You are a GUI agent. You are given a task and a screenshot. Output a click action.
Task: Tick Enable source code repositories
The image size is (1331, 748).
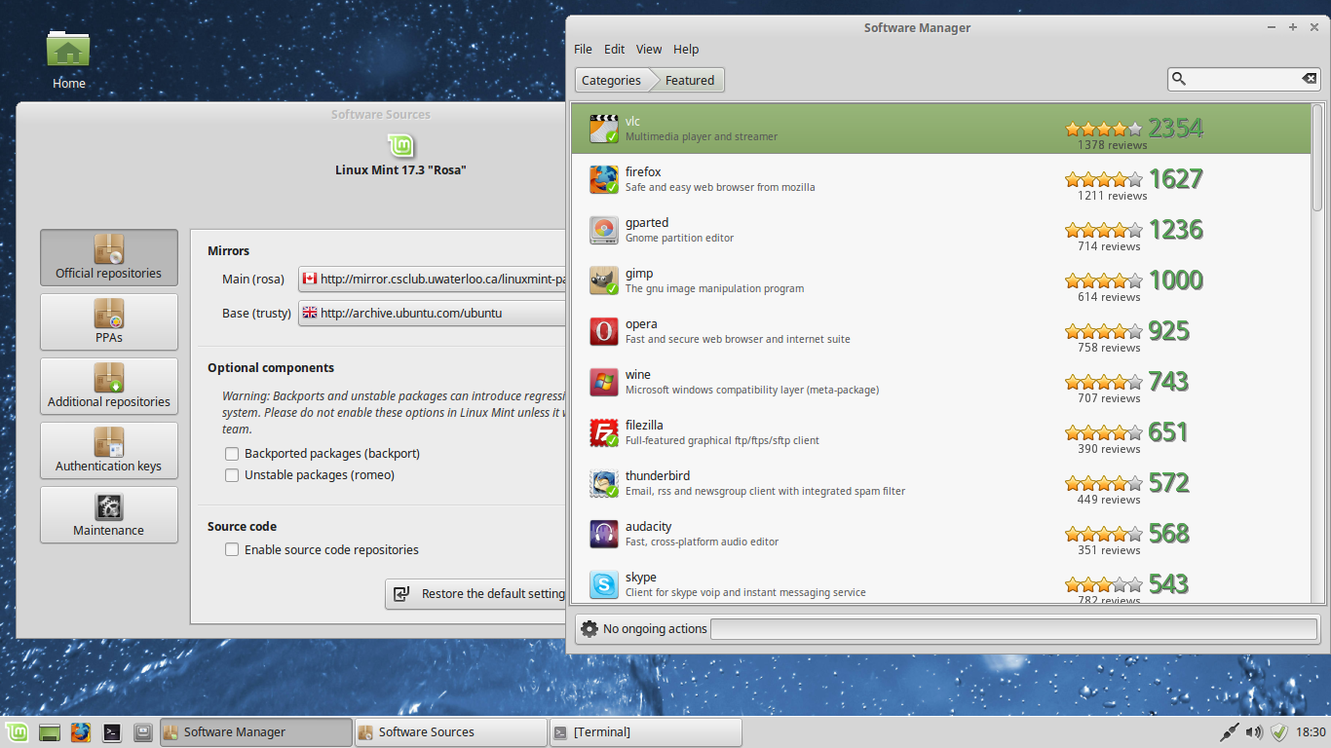coord(232,550)
